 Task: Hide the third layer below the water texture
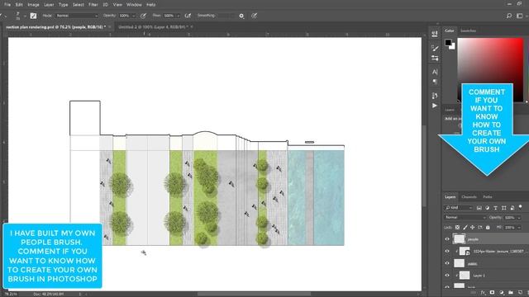447,263
